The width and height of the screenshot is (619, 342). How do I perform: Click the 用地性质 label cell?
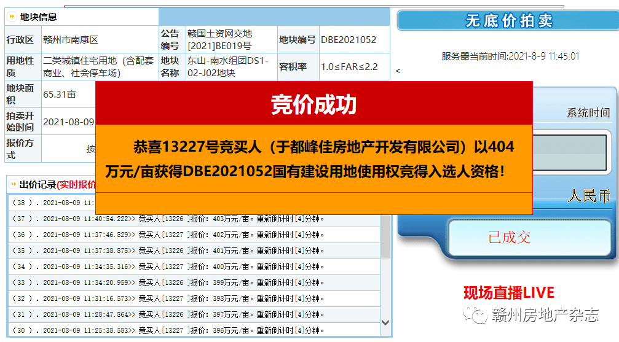pos(23,67)
